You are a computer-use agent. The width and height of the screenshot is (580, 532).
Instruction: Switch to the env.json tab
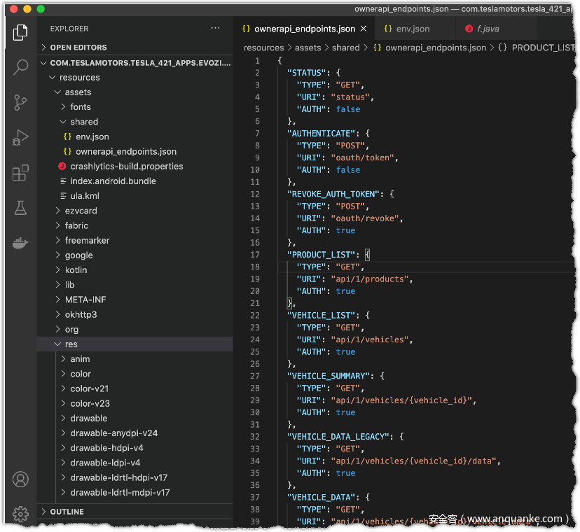tap(413, 29)
